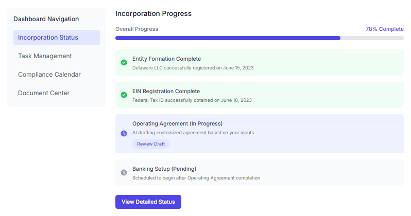Click the View Detailed Status button
The width and height of the screenshot is (411, 216).
click(148, 202)
